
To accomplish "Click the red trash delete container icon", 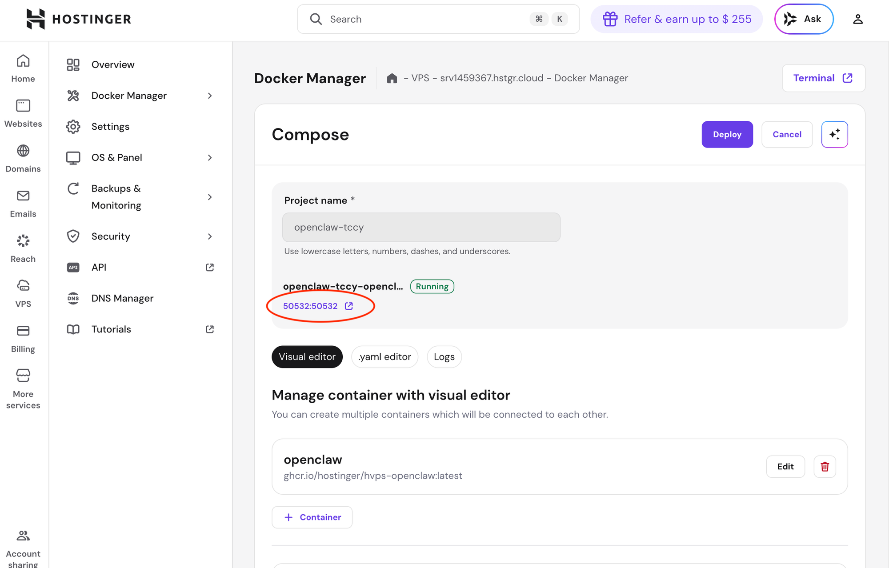I will click(825, 467).
